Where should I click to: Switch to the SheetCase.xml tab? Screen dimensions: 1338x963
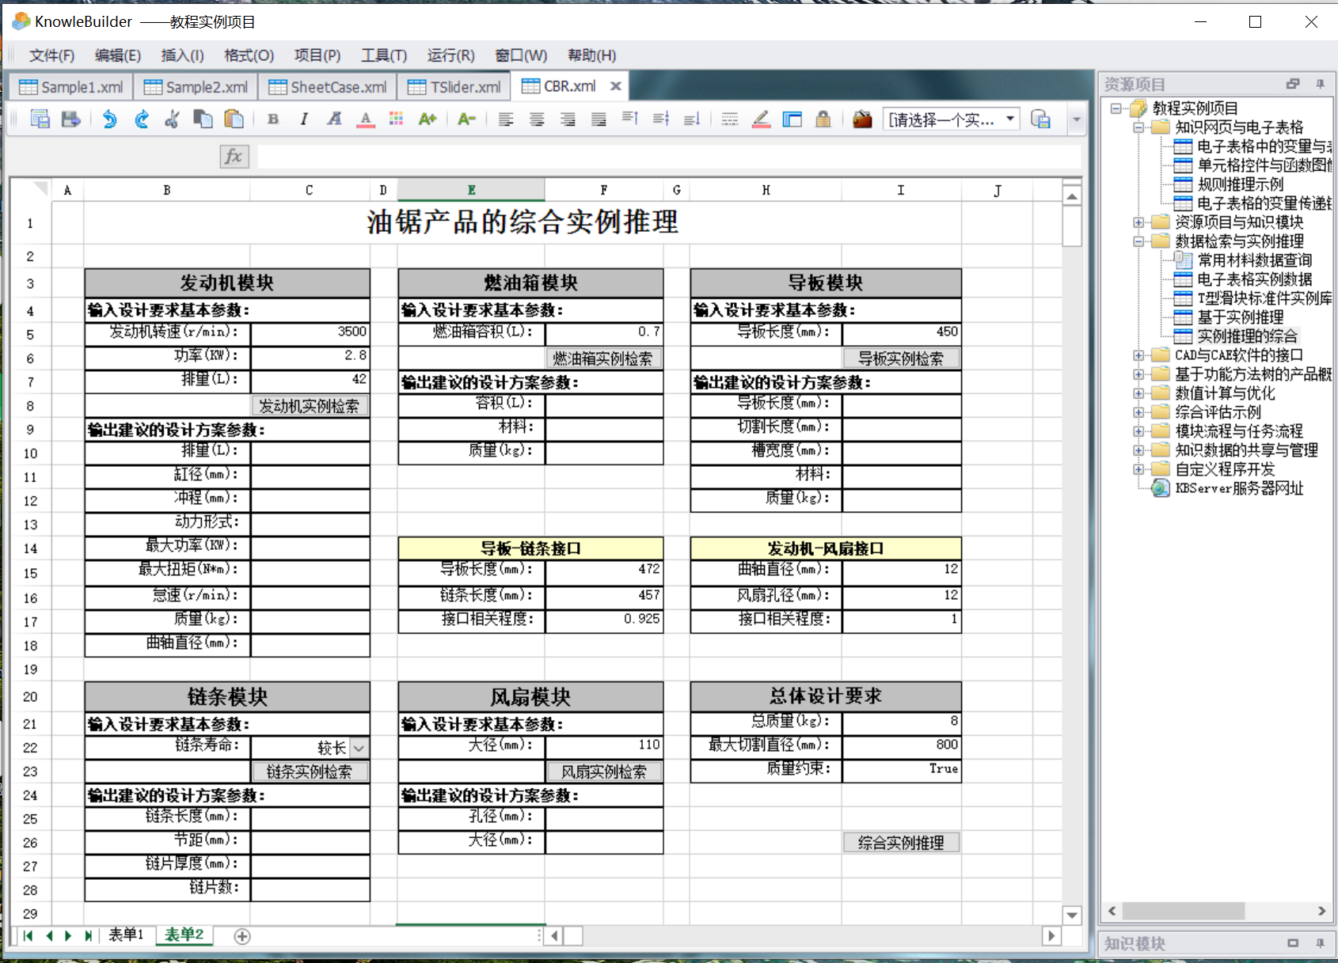point(329,87)
